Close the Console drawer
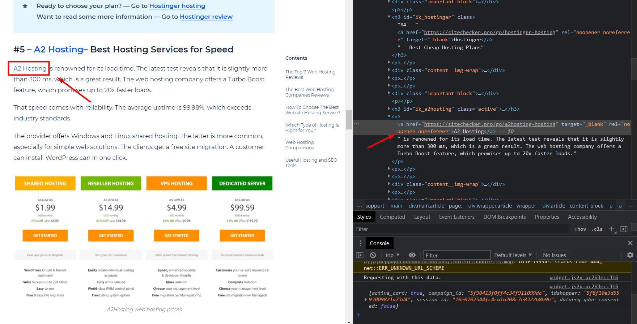 [x=630, y=243]
